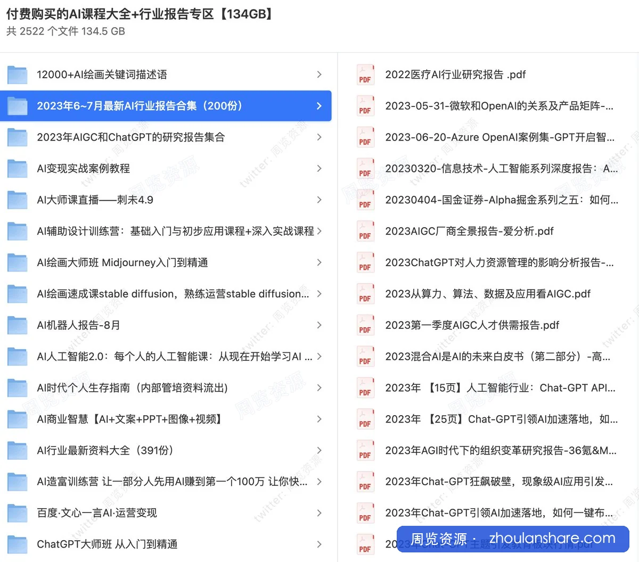Image resolution: width=639 pixels, height=562 pixels.
Task: Open folder name 12000+AI绘画关键词描述语
Action: [102, 75]
